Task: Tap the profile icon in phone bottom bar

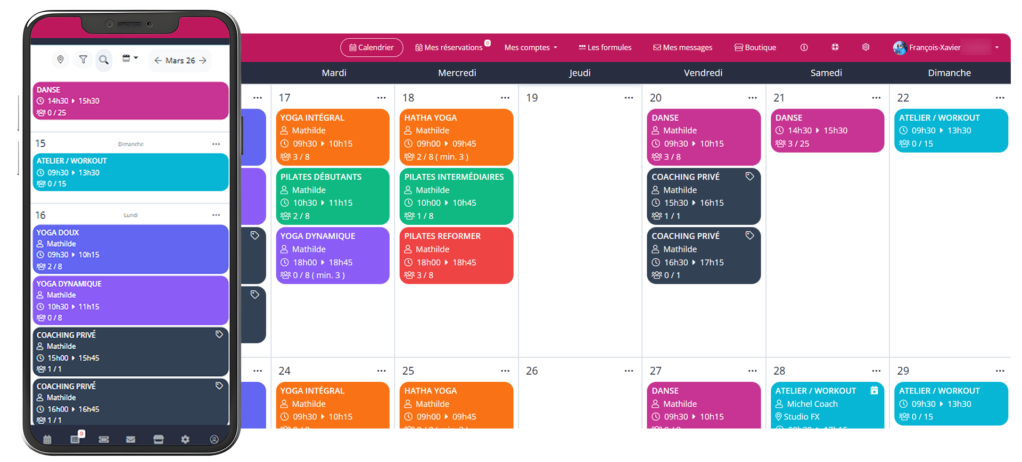Action: tap(214, 439)
